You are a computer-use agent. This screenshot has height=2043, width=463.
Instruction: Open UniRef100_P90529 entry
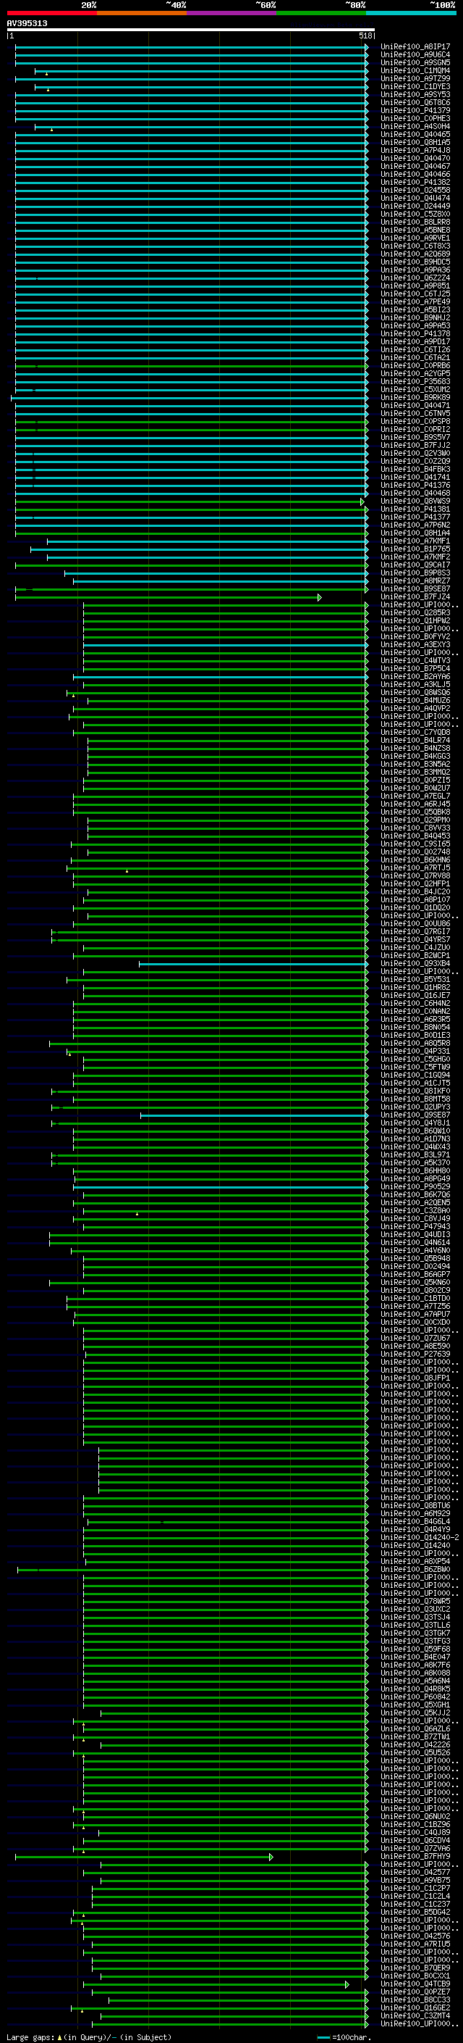415,1187
